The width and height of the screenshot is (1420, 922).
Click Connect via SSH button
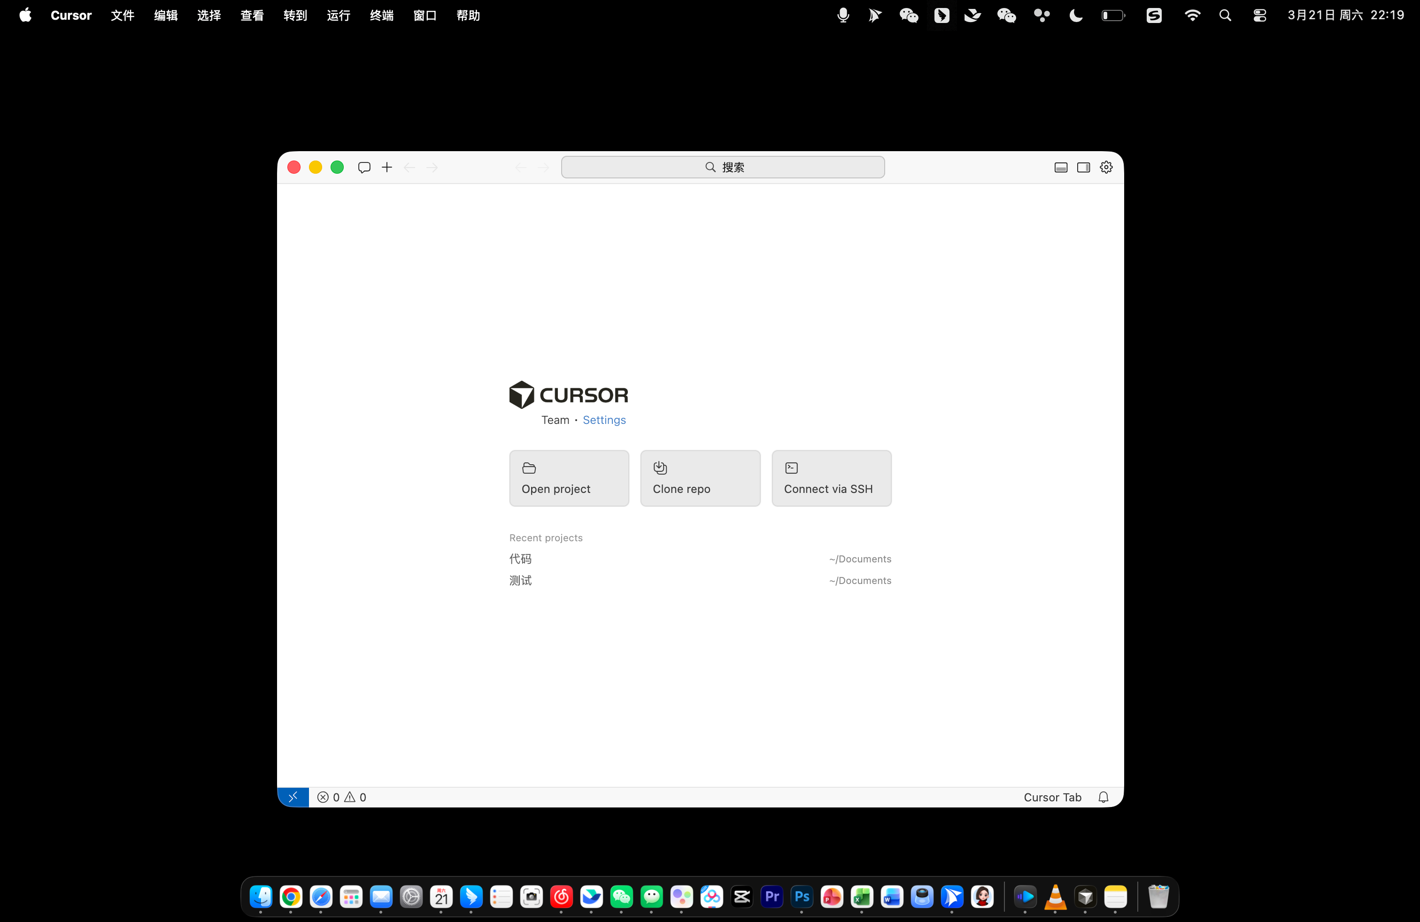831,478
